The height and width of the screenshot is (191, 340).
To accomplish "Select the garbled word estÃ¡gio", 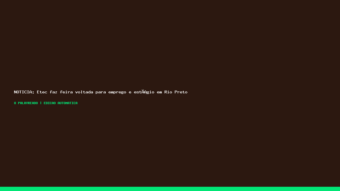I will [x=144, y=92].
